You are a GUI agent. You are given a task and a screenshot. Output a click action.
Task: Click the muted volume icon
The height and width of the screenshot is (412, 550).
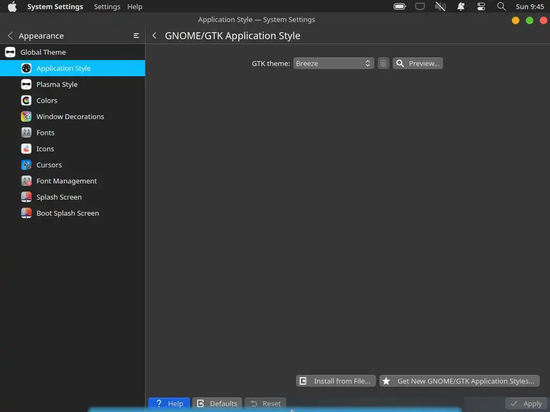(440, 6)
